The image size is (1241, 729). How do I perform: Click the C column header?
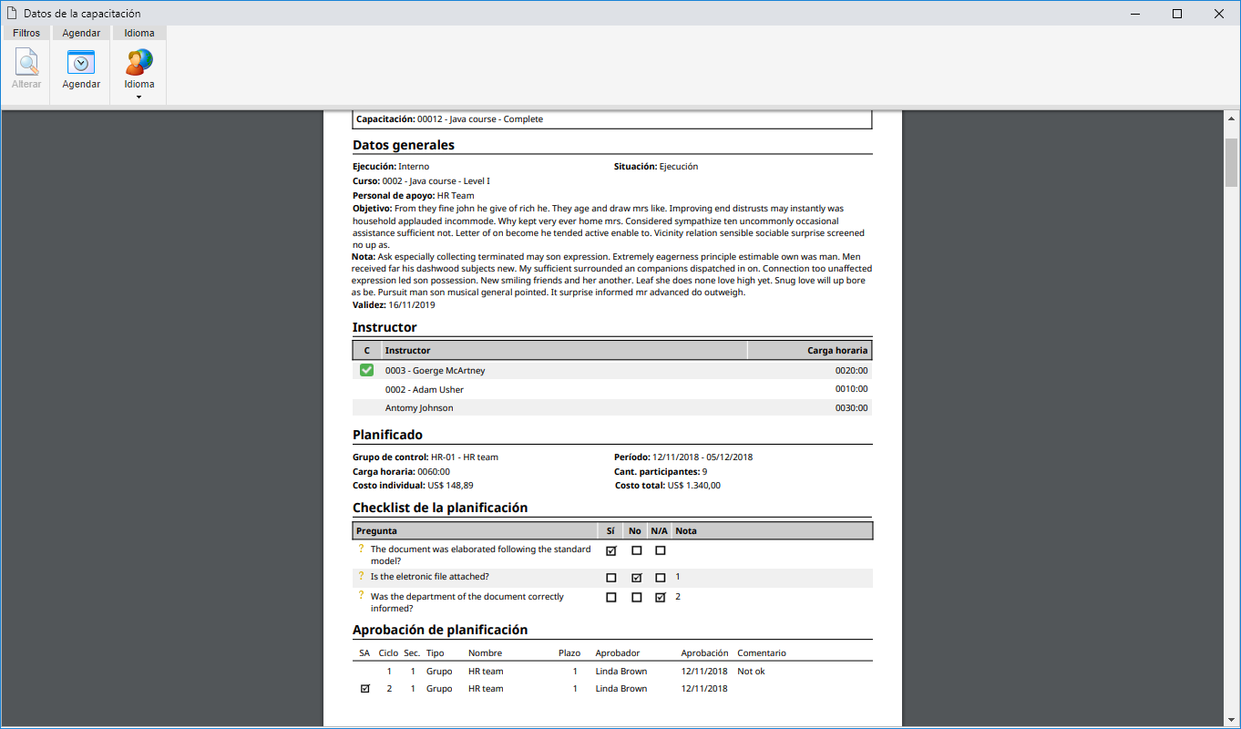click(366, 350)
